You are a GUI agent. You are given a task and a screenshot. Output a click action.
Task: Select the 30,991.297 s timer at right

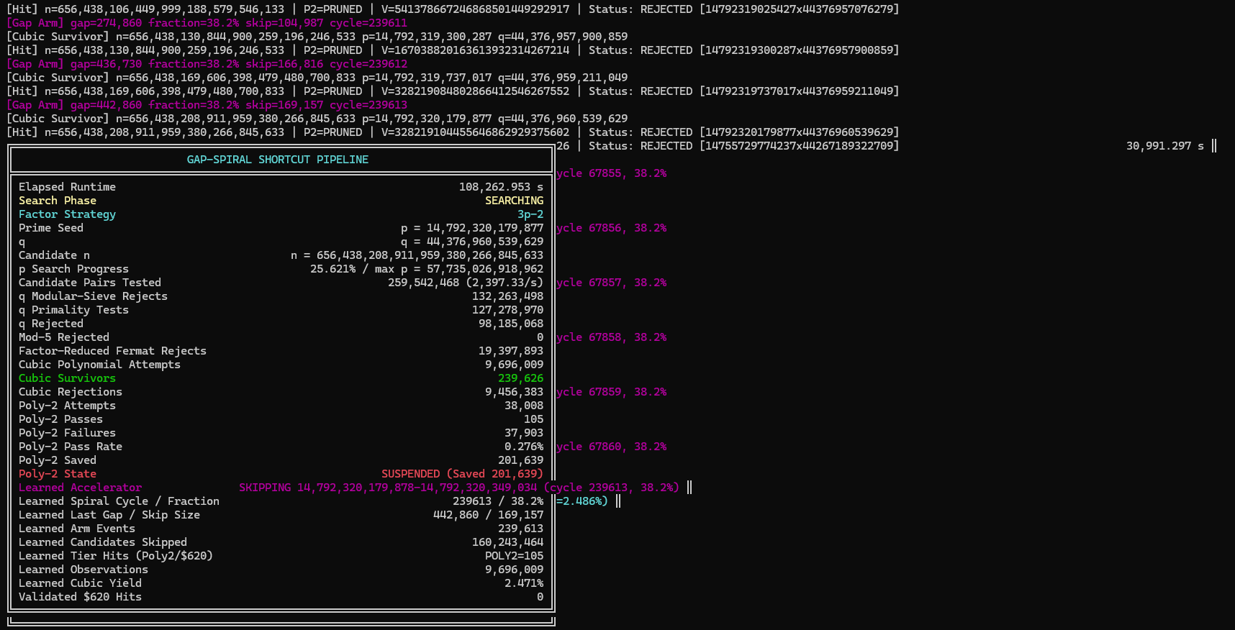point(1164,146)
